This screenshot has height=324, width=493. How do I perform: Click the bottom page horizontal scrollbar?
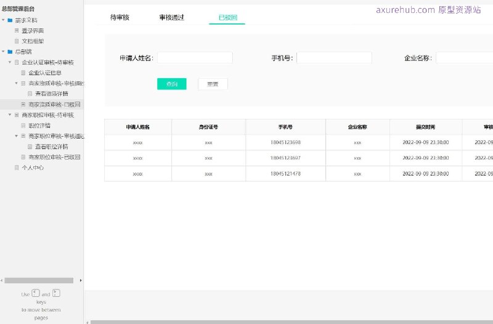(x=291, y=322)
